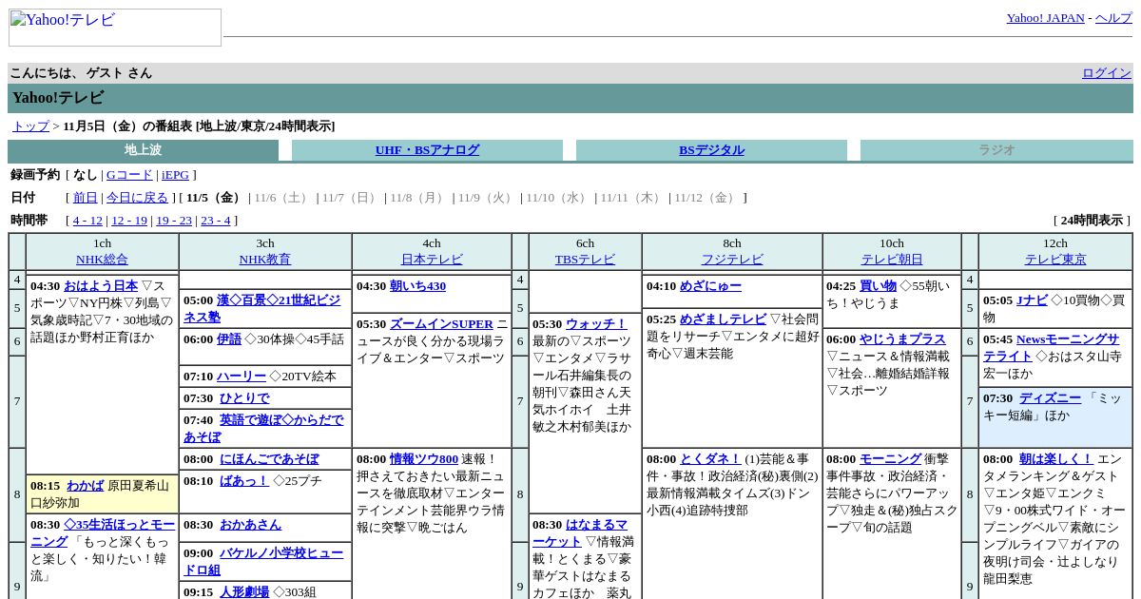
Task: Open the ◇35生活ほっとモーニング program
Action: click(x=103, y=532)
